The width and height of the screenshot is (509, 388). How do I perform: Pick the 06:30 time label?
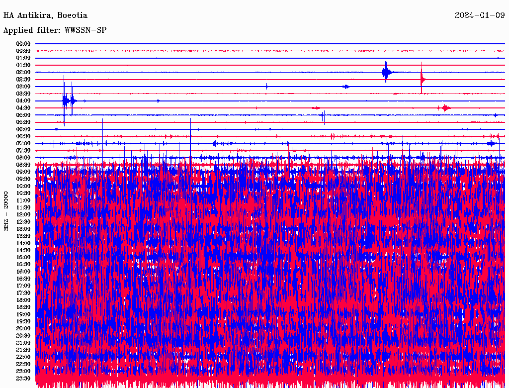point(23,136)
